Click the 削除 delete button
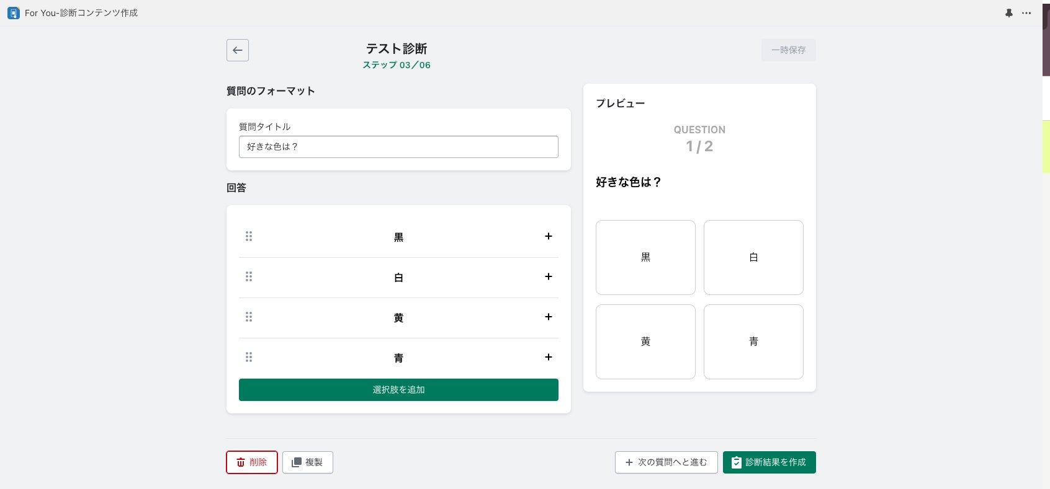Viewport: 1050px width, 489px height. 251,462
